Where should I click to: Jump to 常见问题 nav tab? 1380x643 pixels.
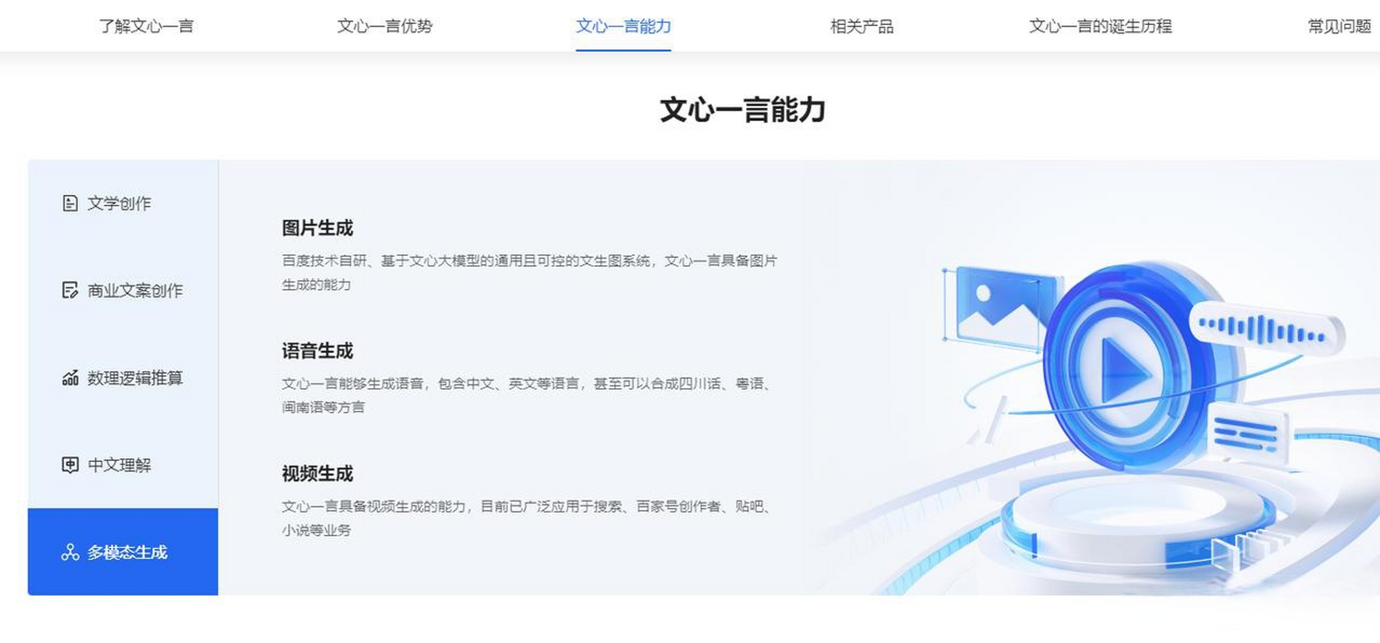1340,26
